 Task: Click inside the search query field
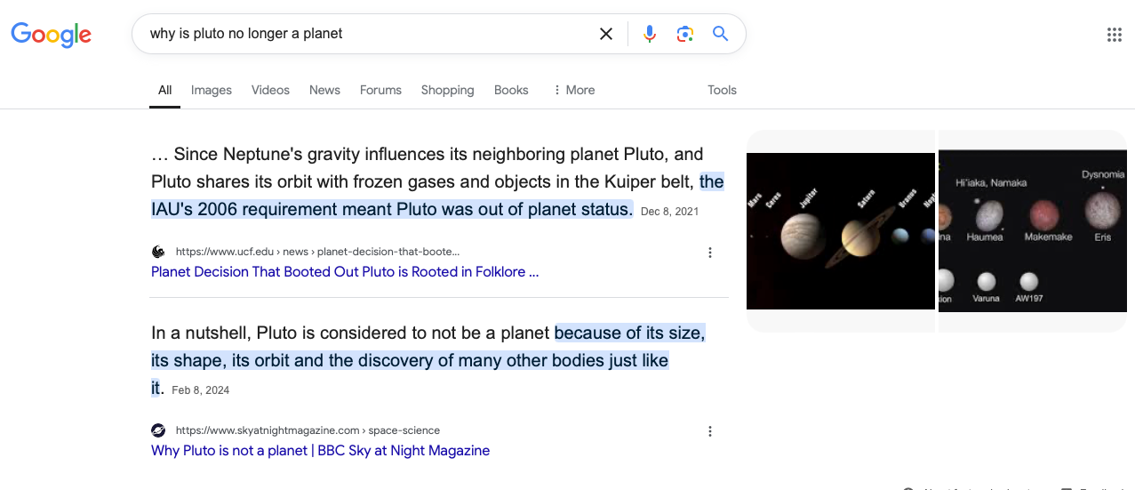coord(364,34)
